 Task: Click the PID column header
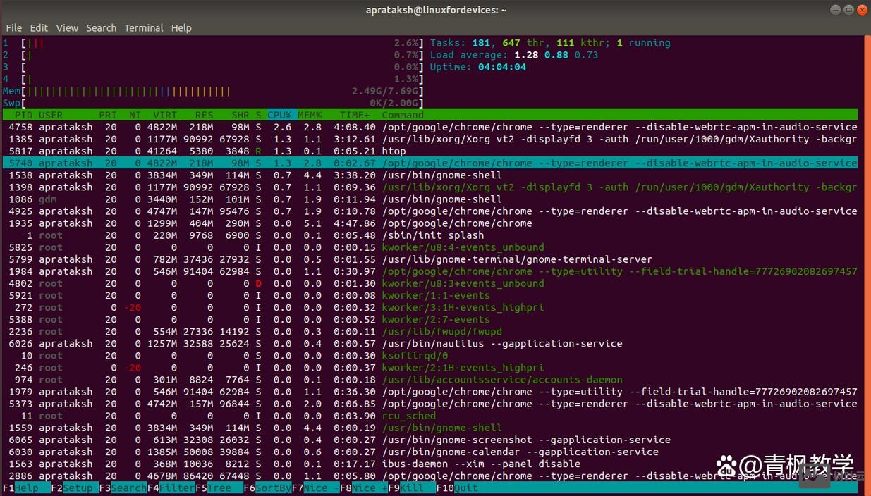click(23, 115)
